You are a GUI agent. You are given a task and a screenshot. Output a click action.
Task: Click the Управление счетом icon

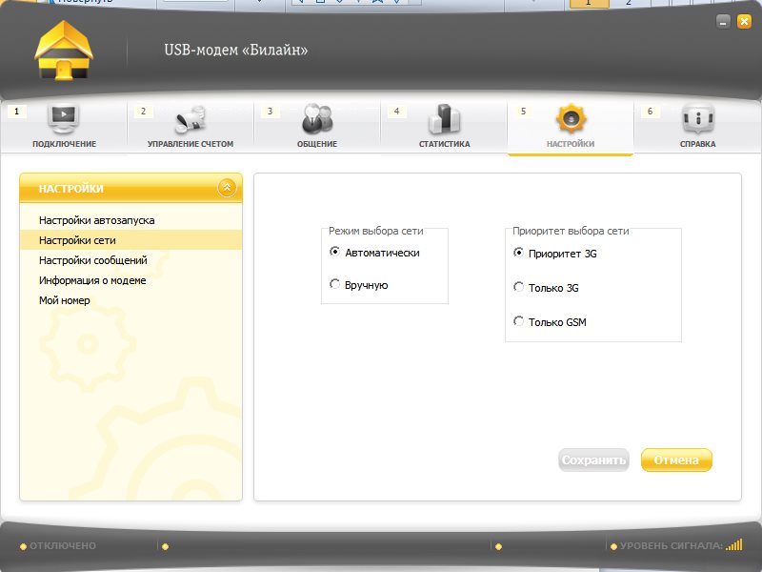[190, 120]
